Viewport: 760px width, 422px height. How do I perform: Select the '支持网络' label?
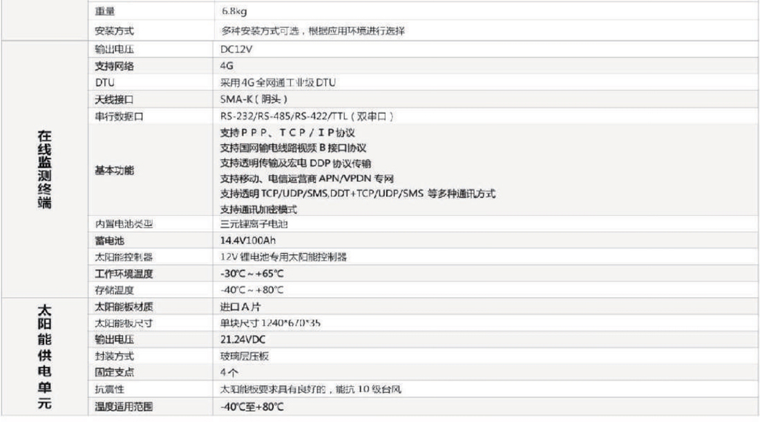pos(114,66)
